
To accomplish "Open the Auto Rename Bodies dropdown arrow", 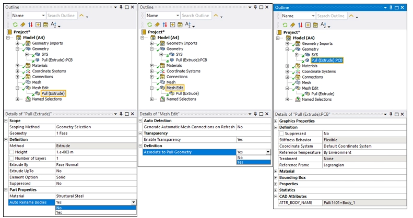I will pos(133,202).
